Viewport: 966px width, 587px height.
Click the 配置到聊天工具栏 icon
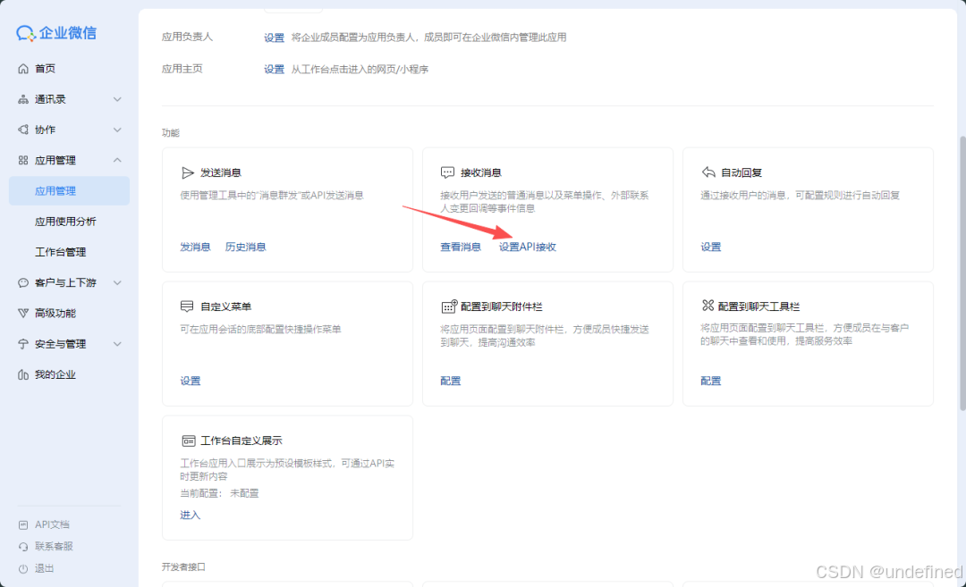[708, 306]
